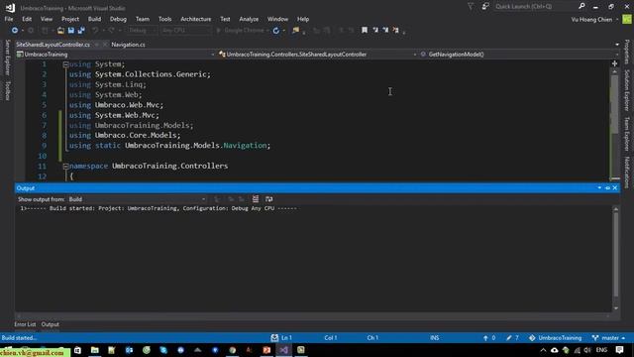Select the Output tab at bottom
634x357 pixels.
click(x=51, y=324)
